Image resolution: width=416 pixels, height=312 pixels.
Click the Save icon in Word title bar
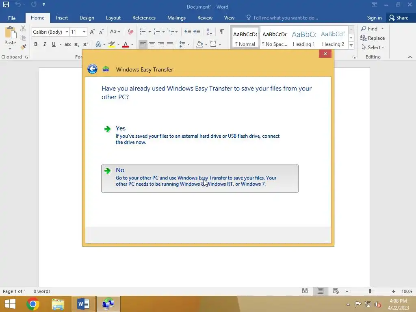point(6,4)
